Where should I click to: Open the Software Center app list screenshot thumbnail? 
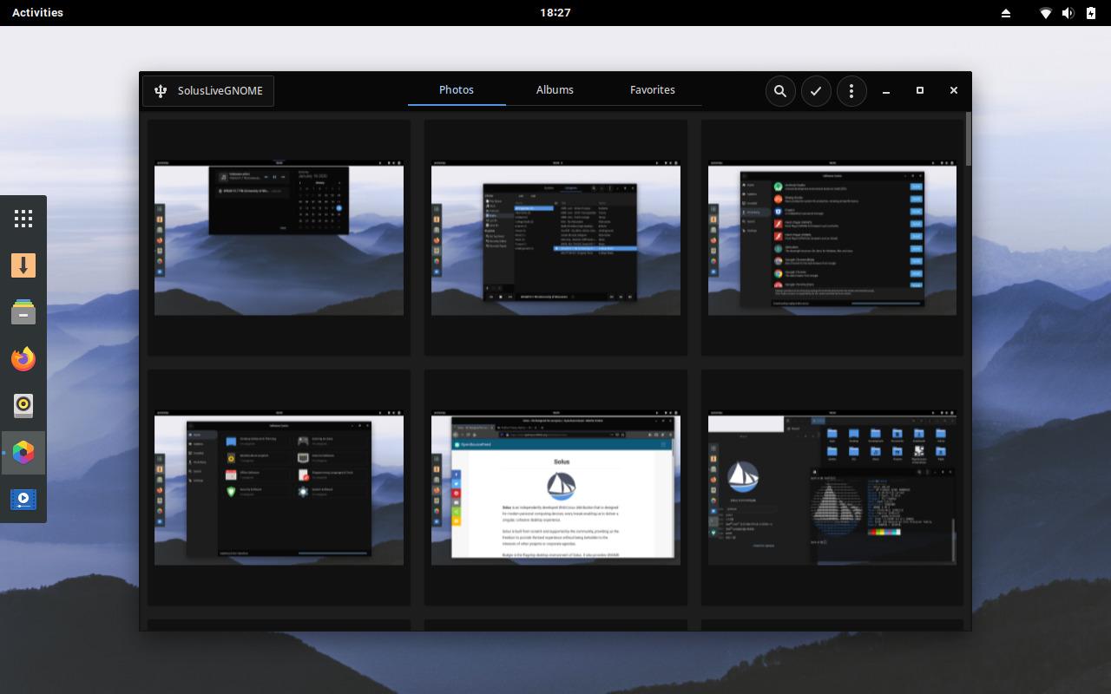click(x=832, y=238)
